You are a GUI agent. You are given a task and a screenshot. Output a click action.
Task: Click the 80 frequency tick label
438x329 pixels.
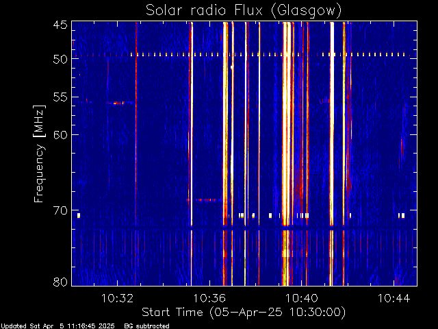60,282
